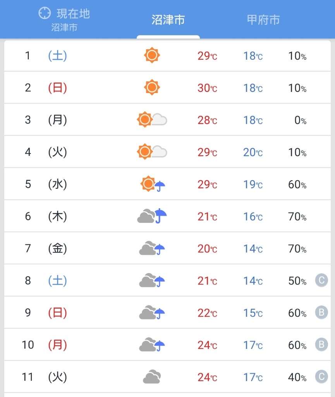Switch to the 甲府市 tab

(x=263, y=20)
